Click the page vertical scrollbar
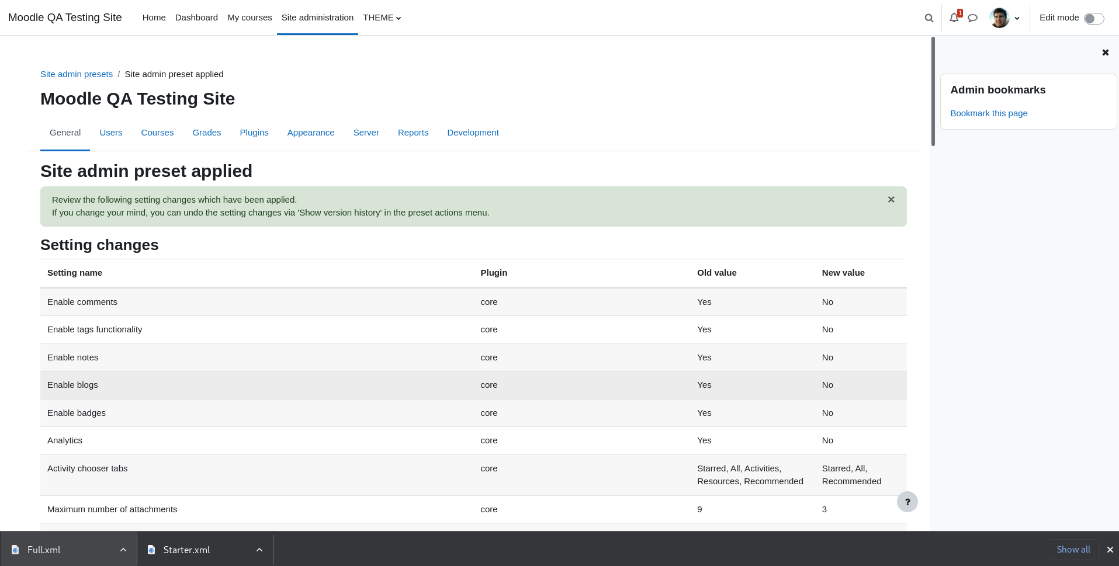Screen dimensions: 1119x566 point(933,92)
